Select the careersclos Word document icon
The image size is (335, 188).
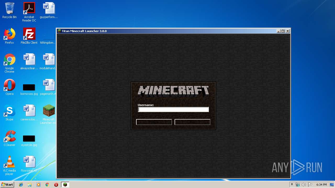pyautogui.click(x=29, y=113)
